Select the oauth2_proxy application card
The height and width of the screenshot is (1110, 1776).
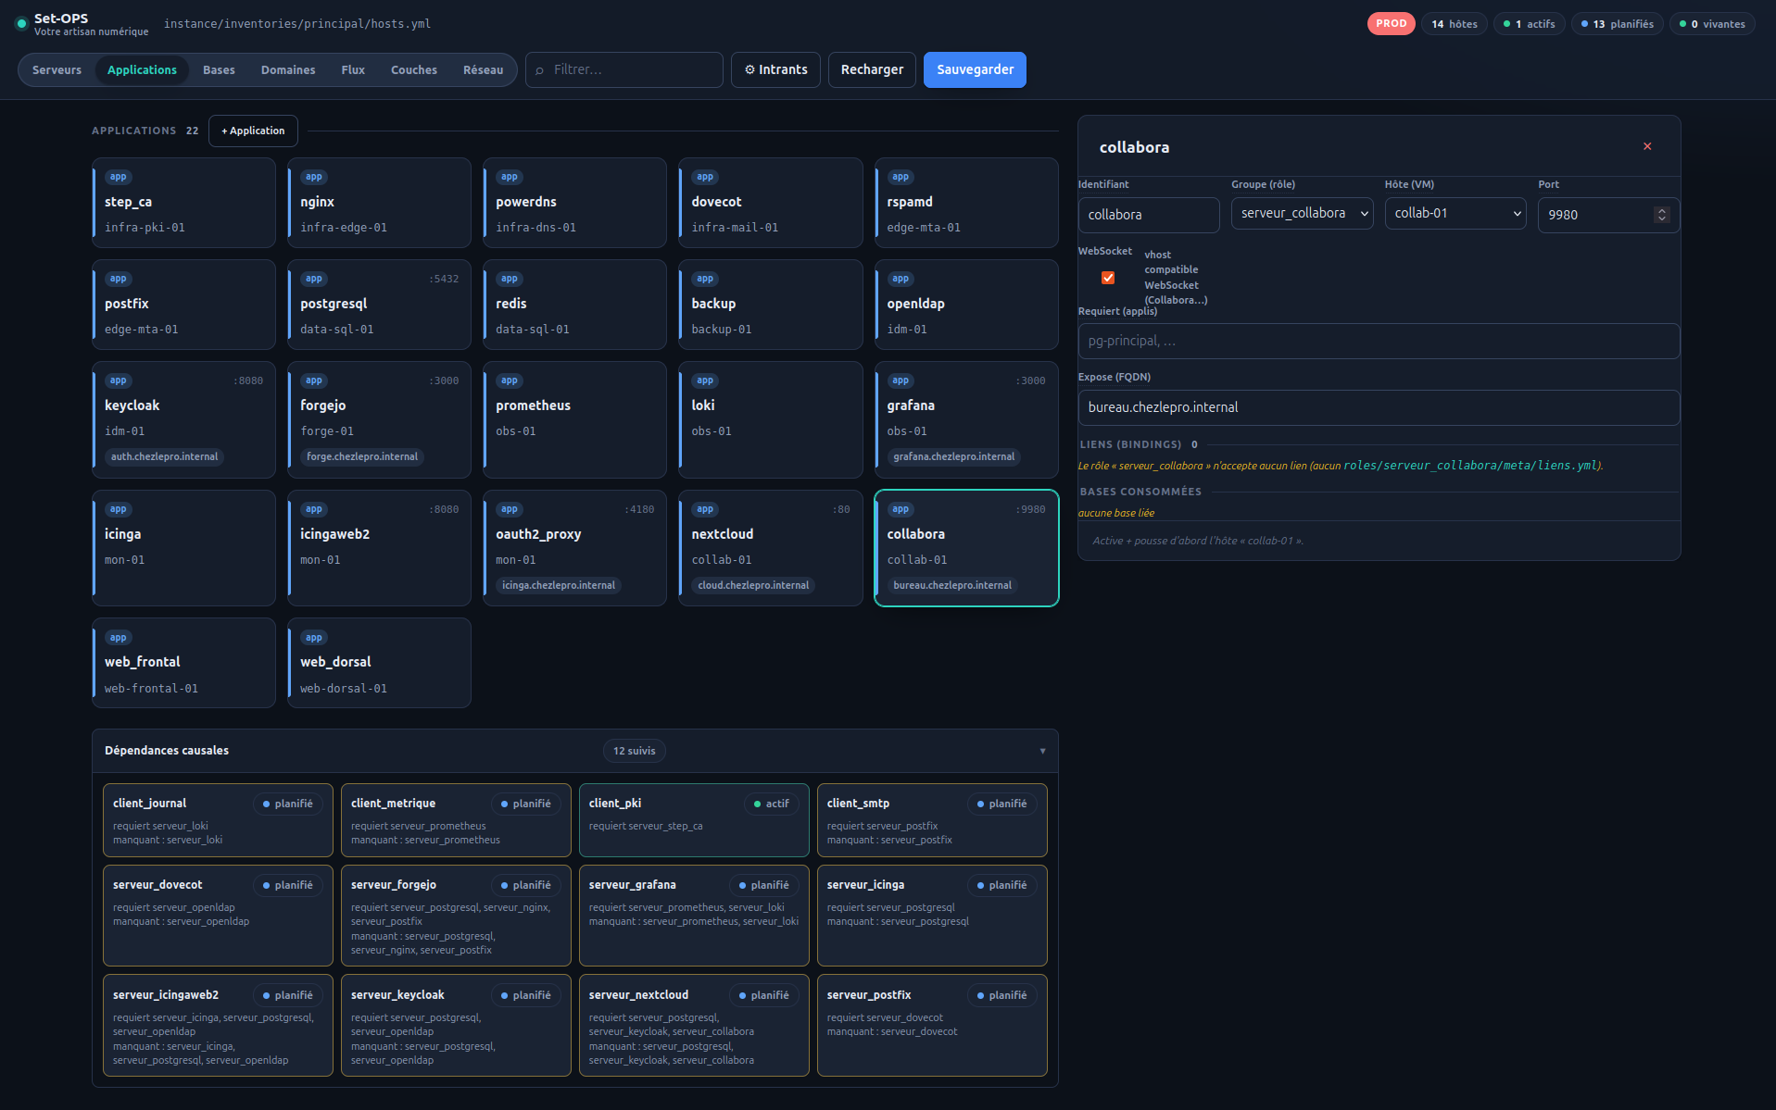click(x=574, y=548)
